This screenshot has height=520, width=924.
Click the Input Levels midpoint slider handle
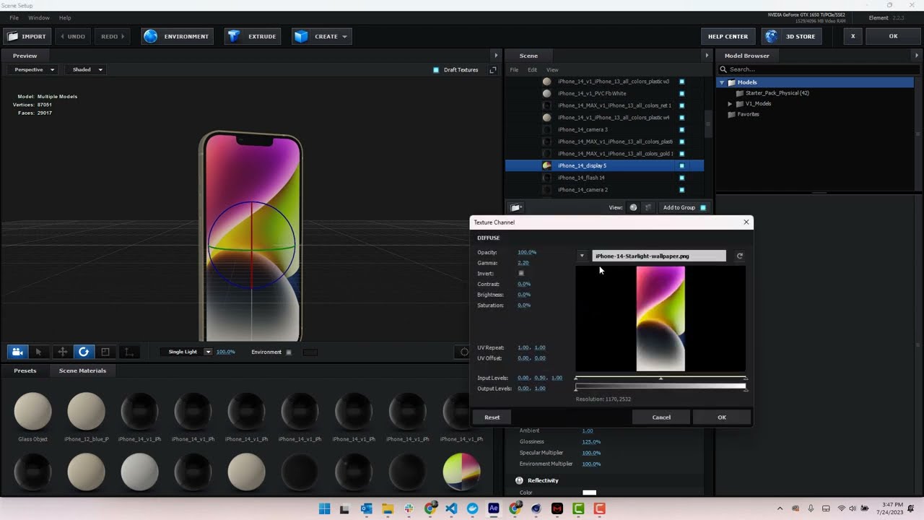[x=661, y=378]
